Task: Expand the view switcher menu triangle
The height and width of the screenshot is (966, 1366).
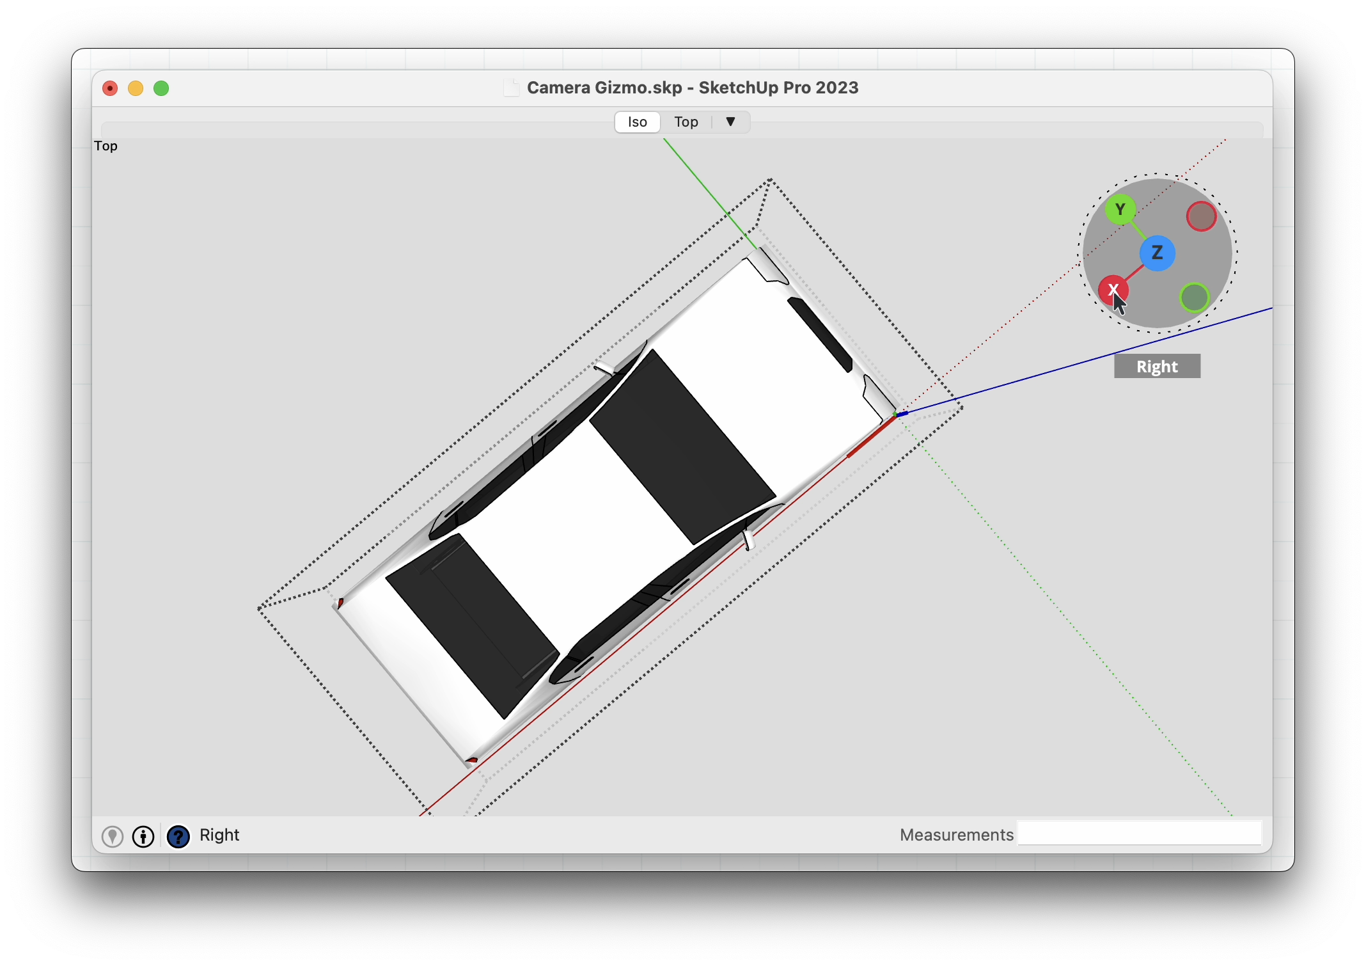Action: 730,122
